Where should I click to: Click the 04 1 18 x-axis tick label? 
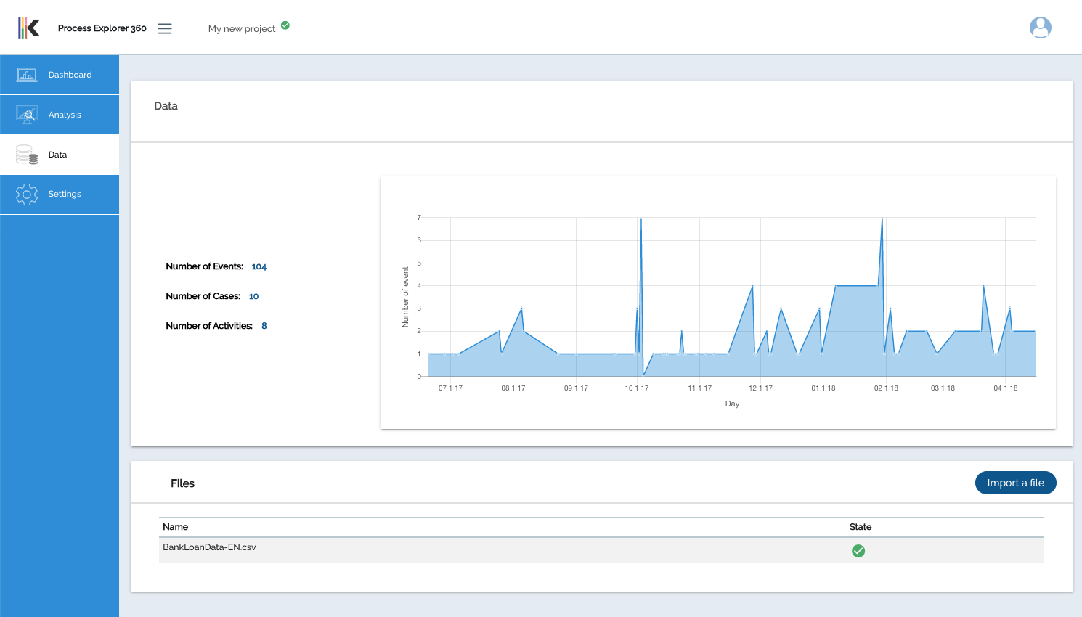tap(1006, 388)
